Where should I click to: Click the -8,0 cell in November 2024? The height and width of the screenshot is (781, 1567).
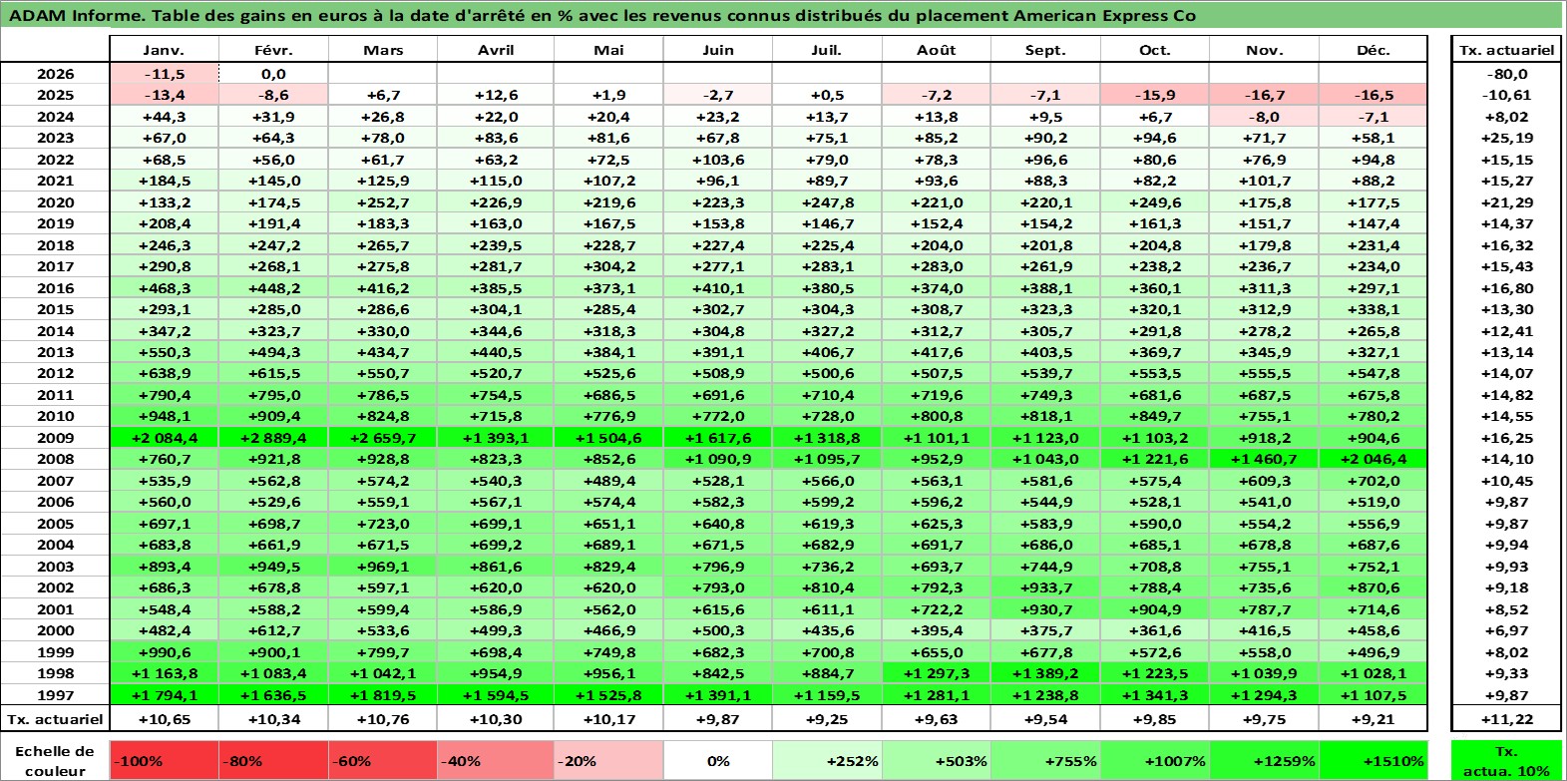coord(1265,117)
